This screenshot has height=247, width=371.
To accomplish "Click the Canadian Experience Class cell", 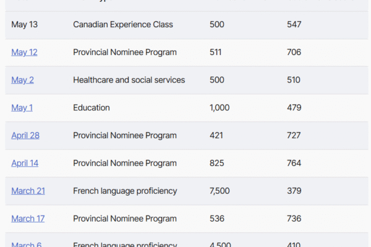I will click(123, 25).
